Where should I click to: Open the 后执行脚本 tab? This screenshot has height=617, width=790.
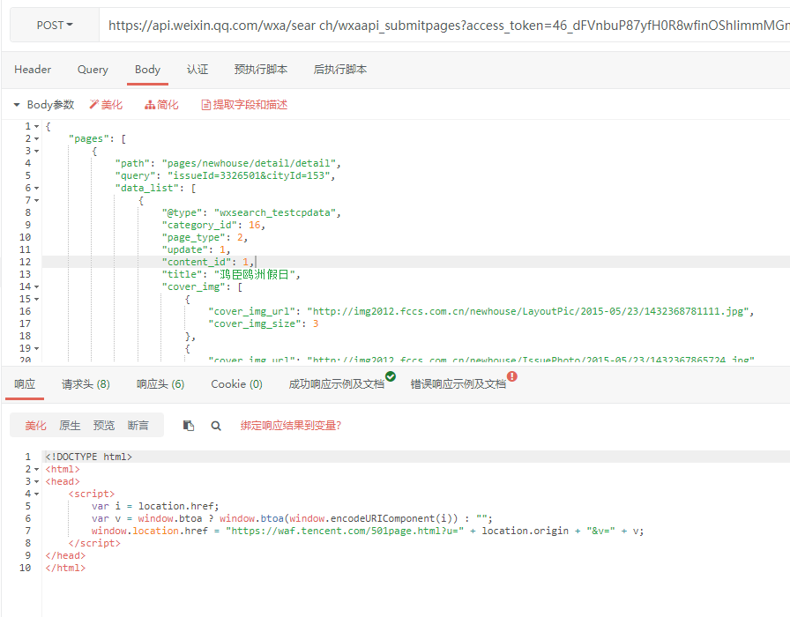[x=340, y=70]
